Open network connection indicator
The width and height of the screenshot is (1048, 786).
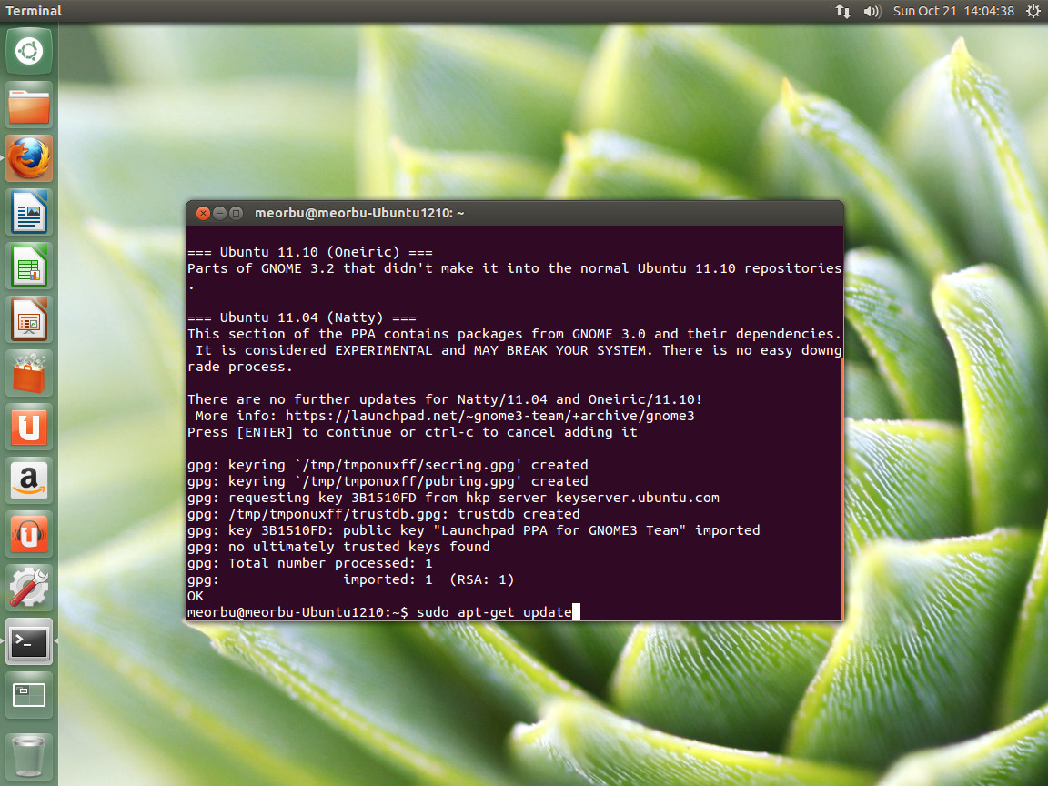[x=843, y=11]
